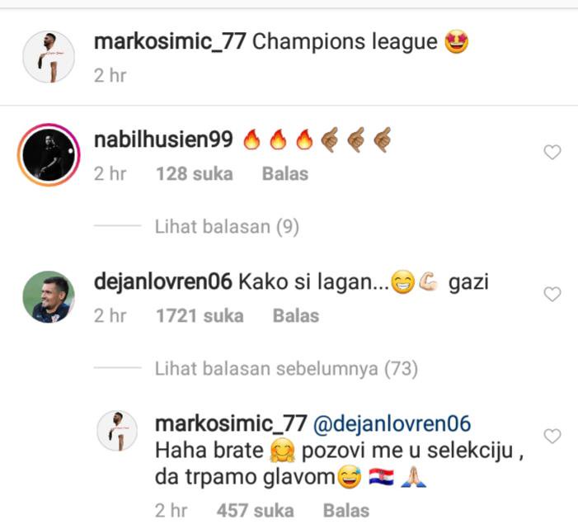The height and width of the screenshot is (529, 578).
Task: Tap Balas under markosimic_77's reply
Action: coord(346,511)
